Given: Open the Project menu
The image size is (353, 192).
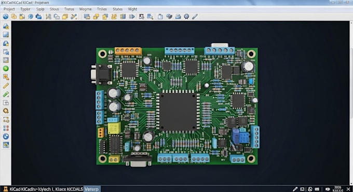Looking at the screenshot, I should (9, 9).
